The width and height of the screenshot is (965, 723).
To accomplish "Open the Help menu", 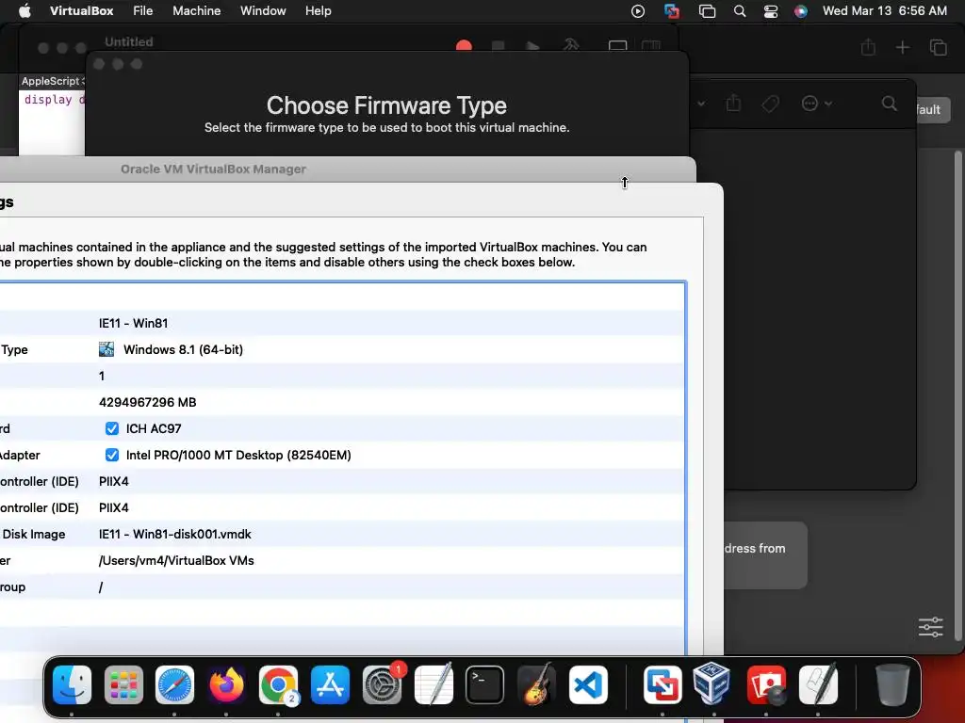I will (319, 11).
